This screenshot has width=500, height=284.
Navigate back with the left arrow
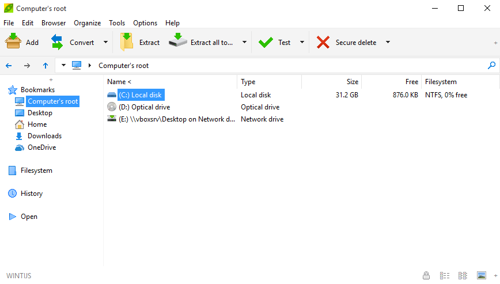pyautogui.click(x=9, y=66)
